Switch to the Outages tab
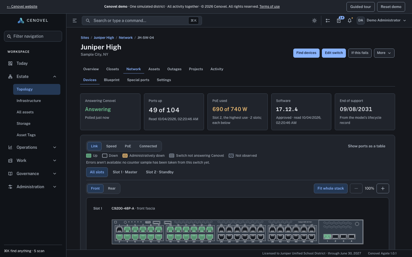The height and width of the screenshot is (257, 412). (175, 69)
